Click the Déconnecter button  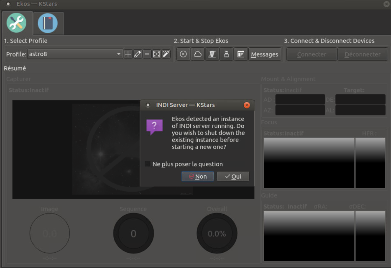(x=363, y=54)
